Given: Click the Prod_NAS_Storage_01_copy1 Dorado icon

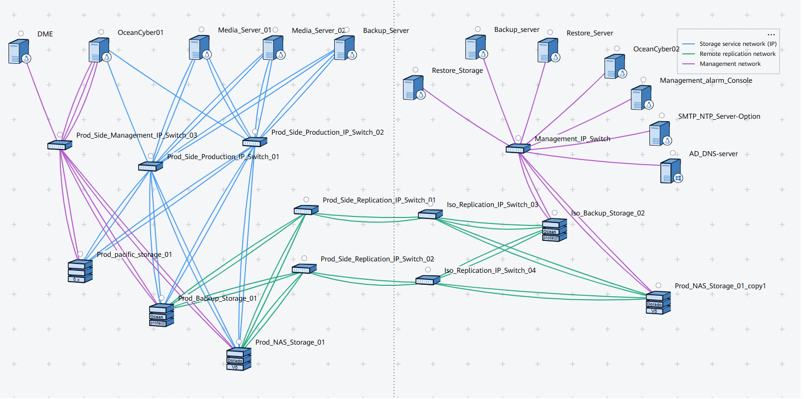Looking at the screenshot, I should [x=658, y=303].
